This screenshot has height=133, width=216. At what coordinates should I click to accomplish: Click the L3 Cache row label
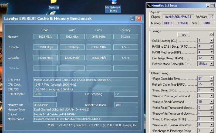pyautogui.click(x=13, y=68)
